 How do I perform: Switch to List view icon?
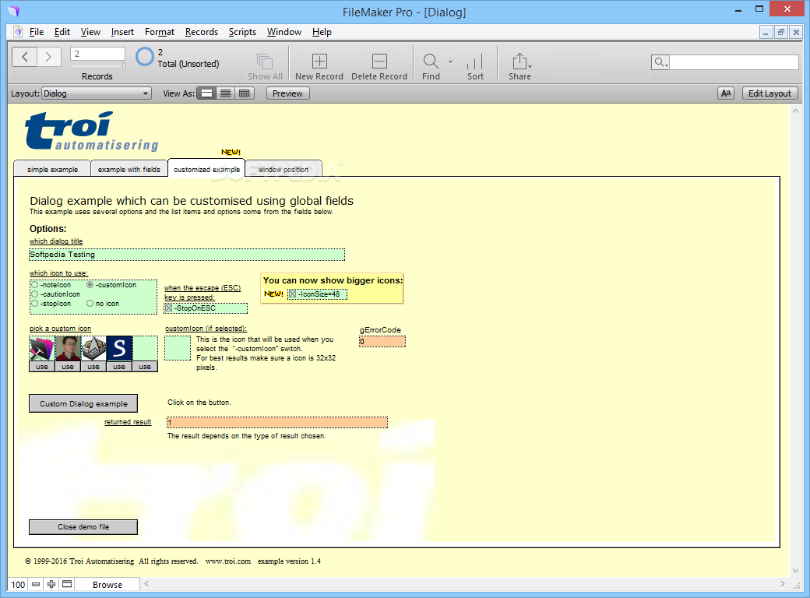[x=225, y=93]
